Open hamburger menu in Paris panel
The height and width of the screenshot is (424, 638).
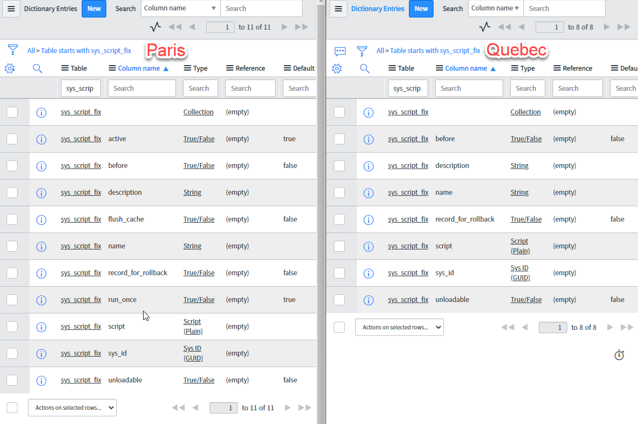[12, 9]
